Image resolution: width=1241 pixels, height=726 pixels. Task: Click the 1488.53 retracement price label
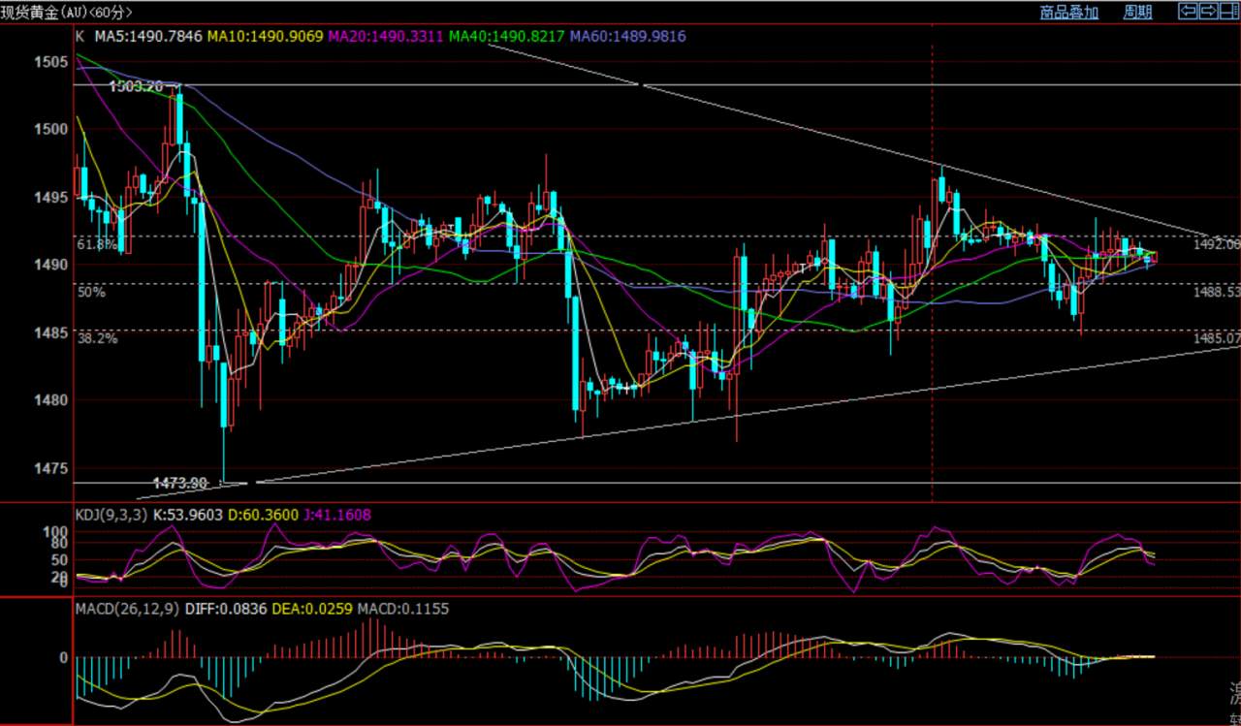[x=1217, y=291]
